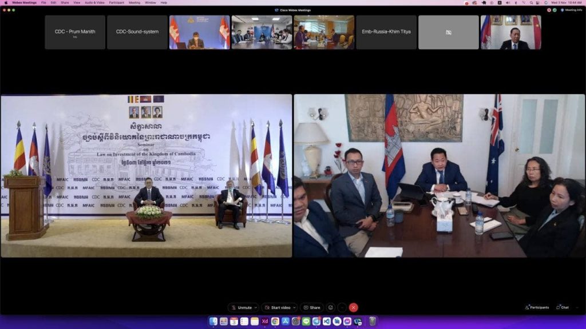
Task: Select the CDC-Sound-system participant tile
Action: pos(137,32)
